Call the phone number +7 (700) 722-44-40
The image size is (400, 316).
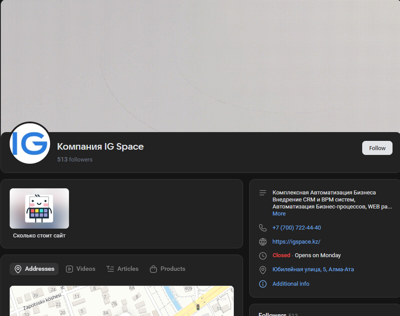coord(296,228)
